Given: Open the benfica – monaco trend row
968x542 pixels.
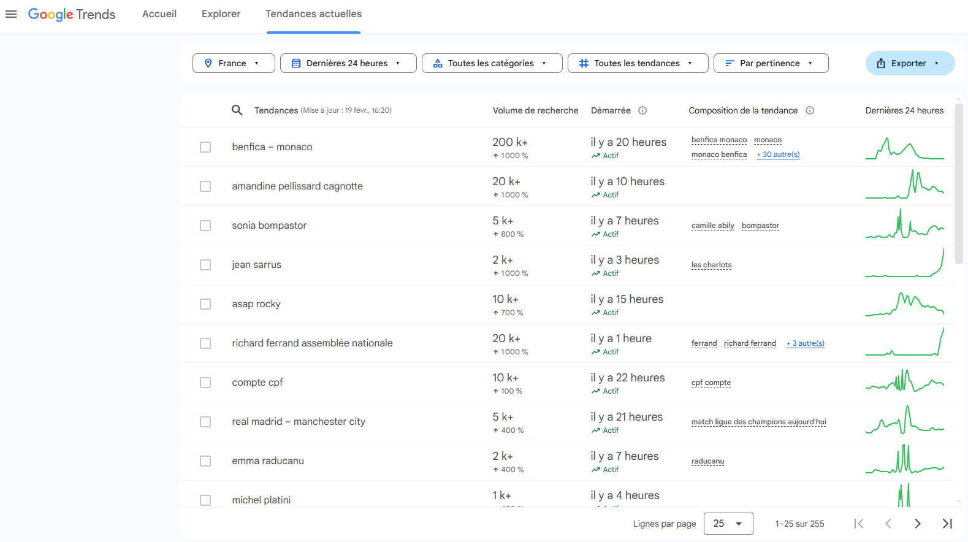Looking at the screenshot, I should click(x=567, y=147).
